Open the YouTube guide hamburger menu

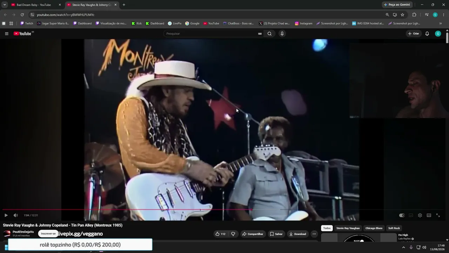click(7, 34)
